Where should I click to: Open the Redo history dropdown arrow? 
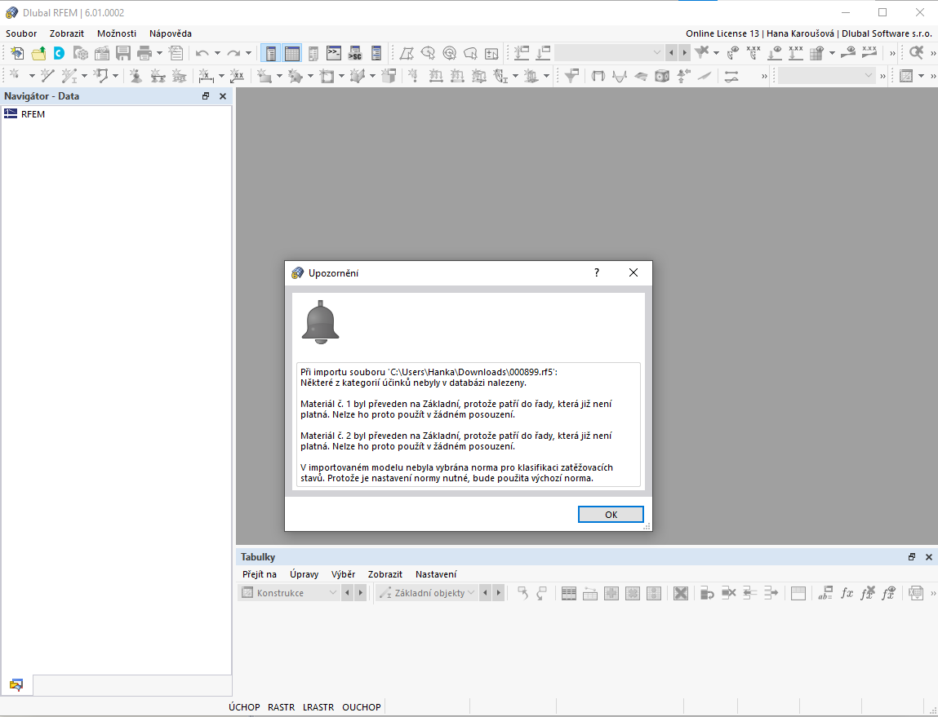coord(248,53)
